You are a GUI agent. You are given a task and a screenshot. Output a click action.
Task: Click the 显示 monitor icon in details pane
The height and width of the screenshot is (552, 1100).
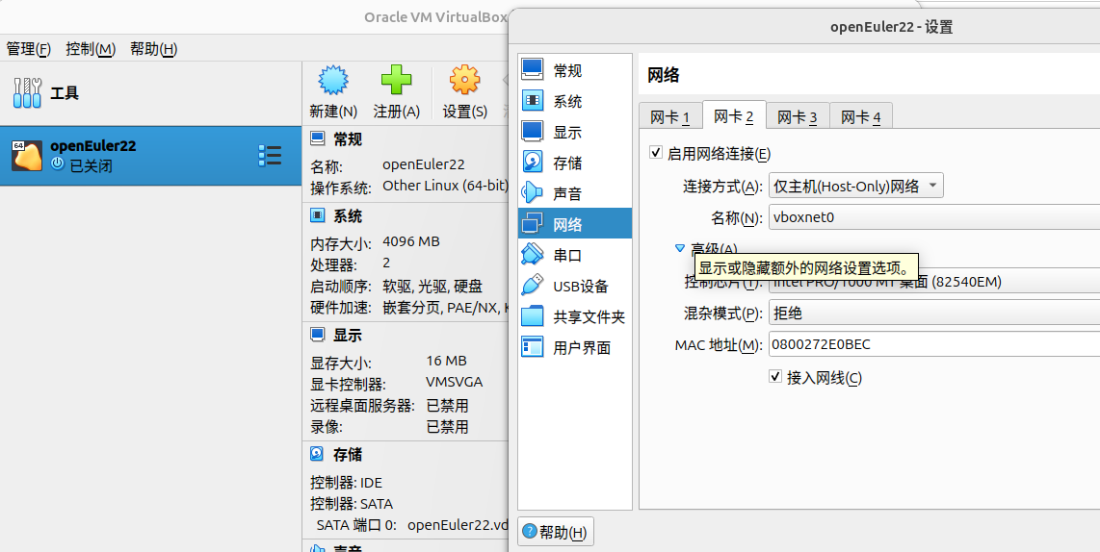(318, 335)
